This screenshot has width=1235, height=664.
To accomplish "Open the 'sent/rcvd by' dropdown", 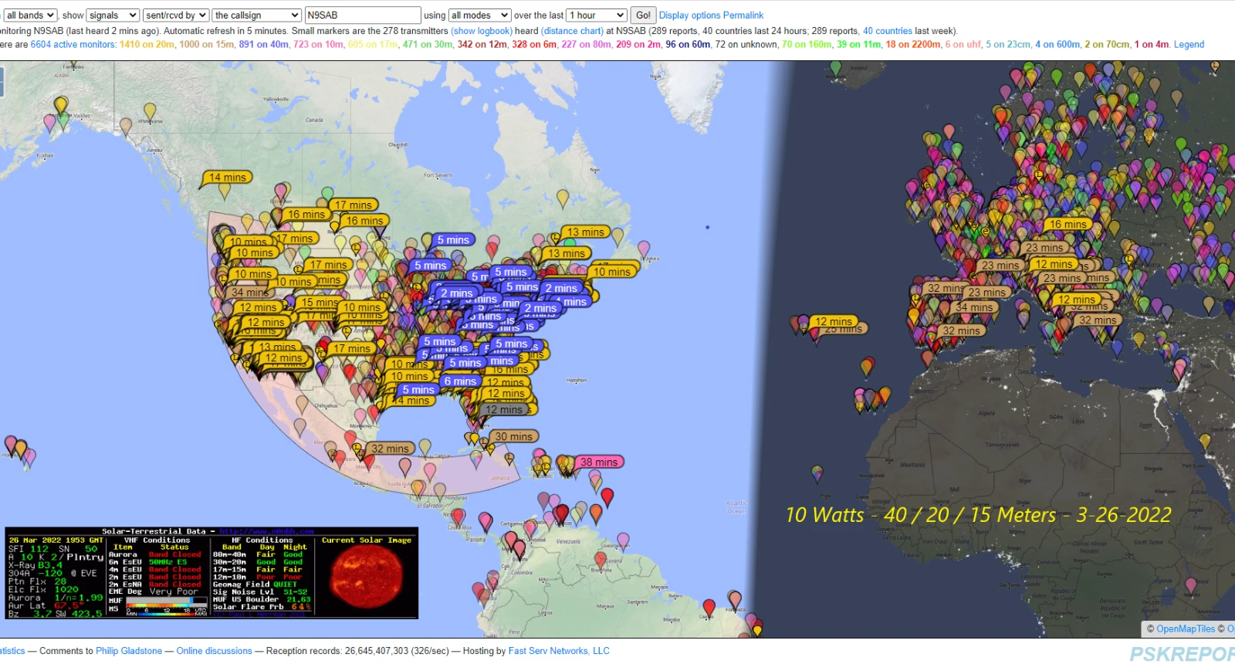I will coord(176,15).
